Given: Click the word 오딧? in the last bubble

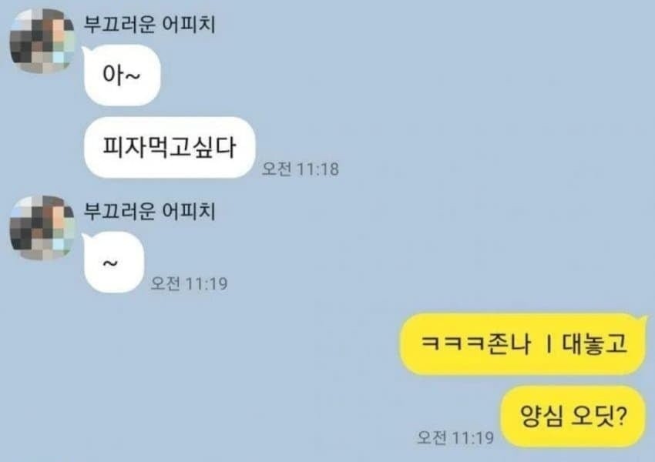Looking at the screenshot, I should pos(599,416).
